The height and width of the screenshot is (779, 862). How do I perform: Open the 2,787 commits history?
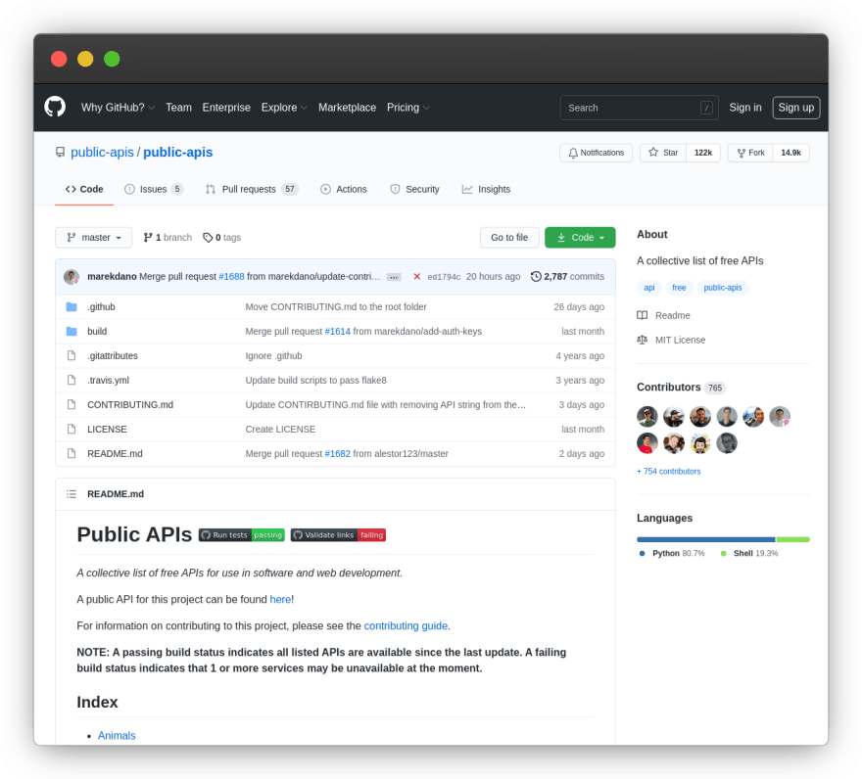tap(567, 276)
